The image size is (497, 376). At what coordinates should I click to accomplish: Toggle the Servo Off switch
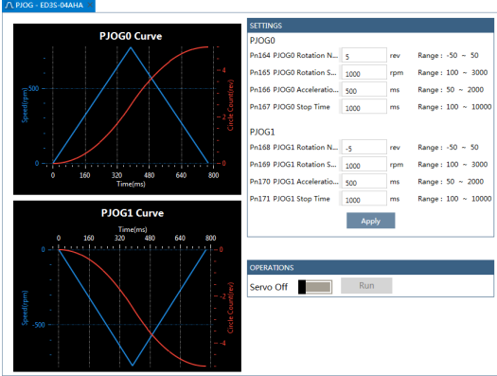(315, 287)
